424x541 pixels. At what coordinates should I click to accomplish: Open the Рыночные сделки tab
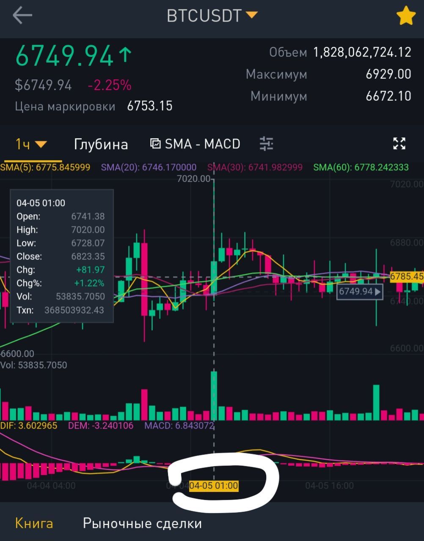pyautogui.click(x=142, y=523)
